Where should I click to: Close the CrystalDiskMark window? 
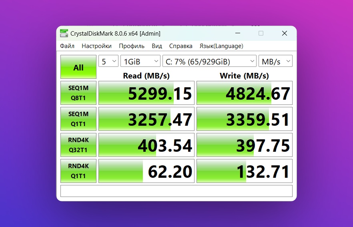[x=285, y=33]
